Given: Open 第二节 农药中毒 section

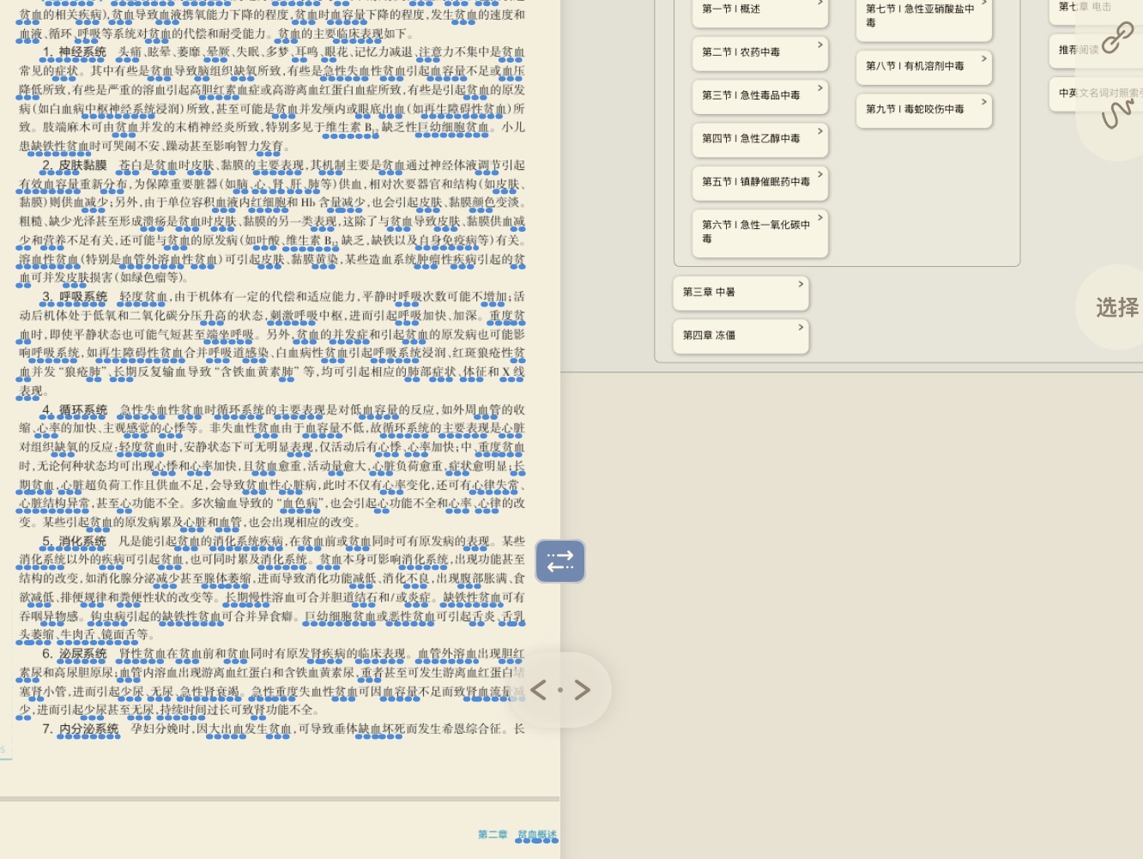Looking at the screenshot, I should [x=759, y=52].
